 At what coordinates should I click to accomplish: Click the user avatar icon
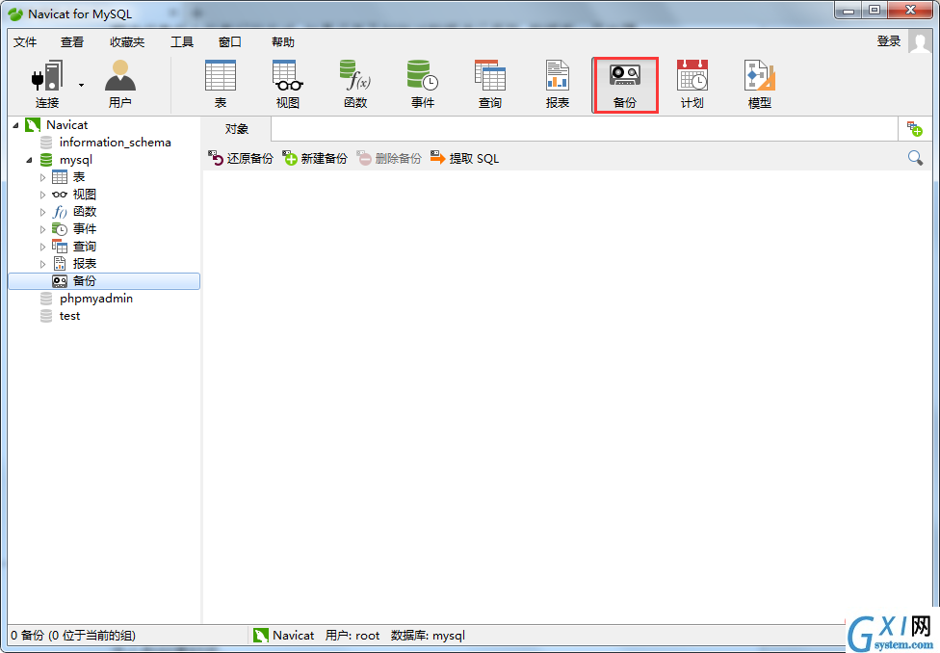[x=920, y=41]
